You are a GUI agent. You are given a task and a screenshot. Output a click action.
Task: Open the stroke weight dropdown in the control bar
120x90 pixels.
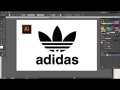26,15
